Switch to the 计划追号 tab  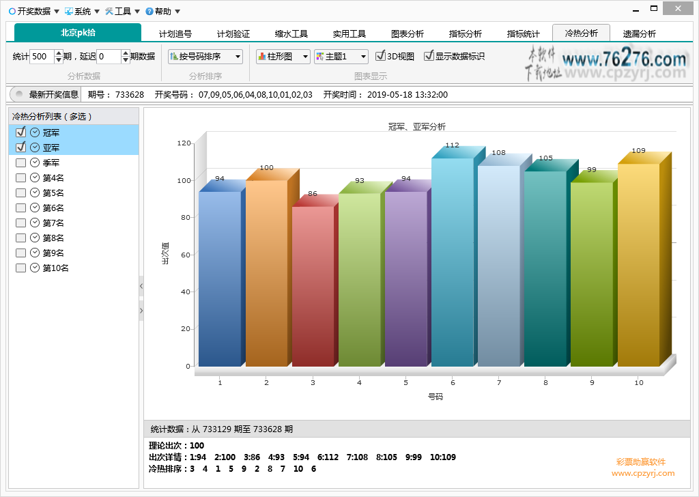[x=175, y=34]
